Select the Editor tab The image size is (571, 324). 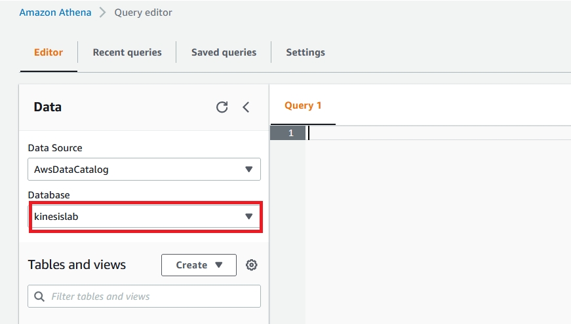click(49, 52)
